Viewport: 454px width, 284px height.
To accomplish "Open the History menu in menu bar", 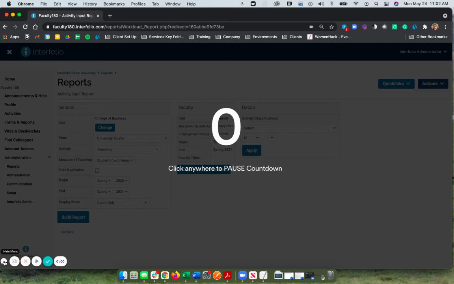I will [90, 4].
